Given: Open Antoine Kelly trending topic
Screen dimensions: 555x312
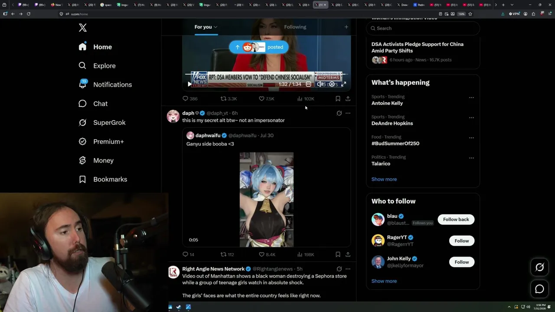Looking at the screenshot, I should click(x=387, y=104).
